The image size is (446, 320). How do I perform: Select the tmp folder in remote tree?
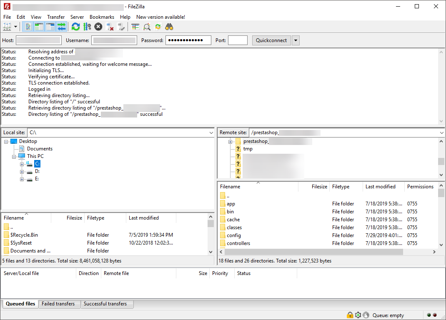248,149
